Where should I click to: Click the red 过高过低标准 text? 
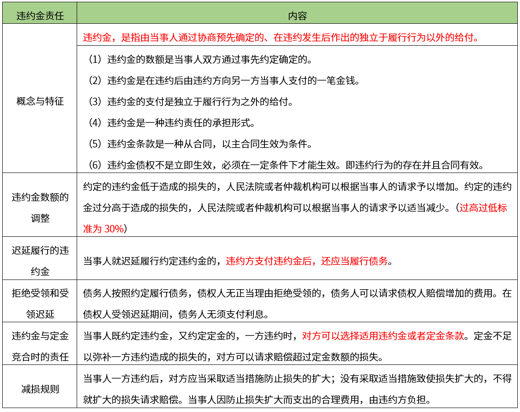click(483, 208)
